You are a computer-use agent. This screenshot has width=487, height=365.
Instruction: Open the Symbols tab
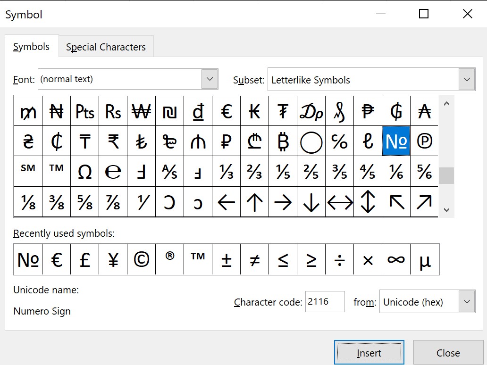pyautogui.click(x=31, y=47)
